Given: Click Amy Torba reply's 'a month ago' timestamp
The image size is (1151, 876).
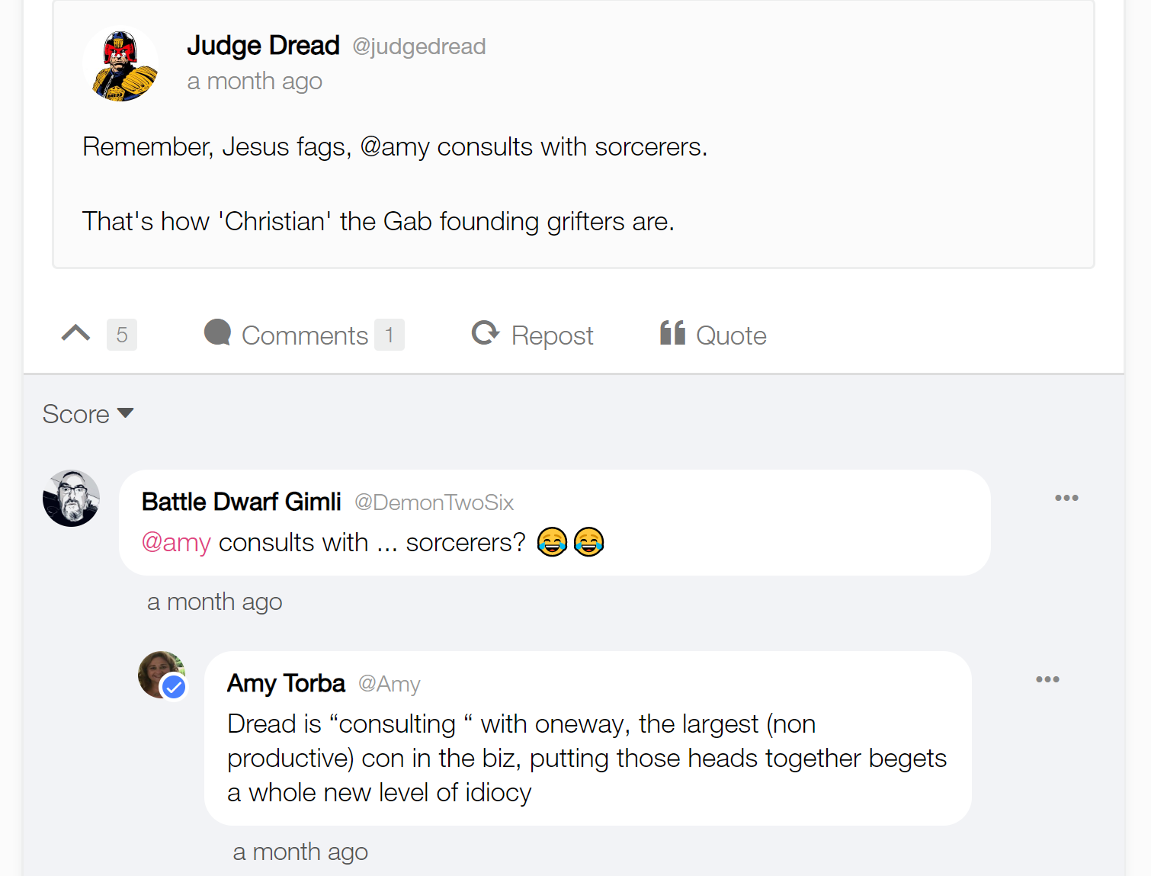Looking at the screenshot, I should (x=300, y=852).
